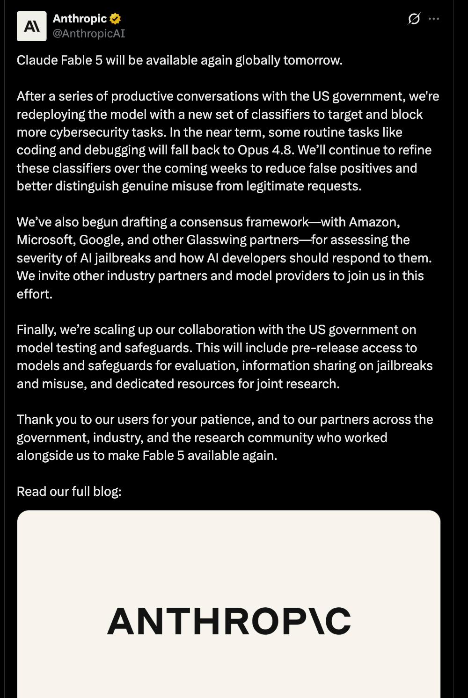Open the Grok explain-this-post icon
The height and width of the screenshot is (698, 468).
coord(414,19)
